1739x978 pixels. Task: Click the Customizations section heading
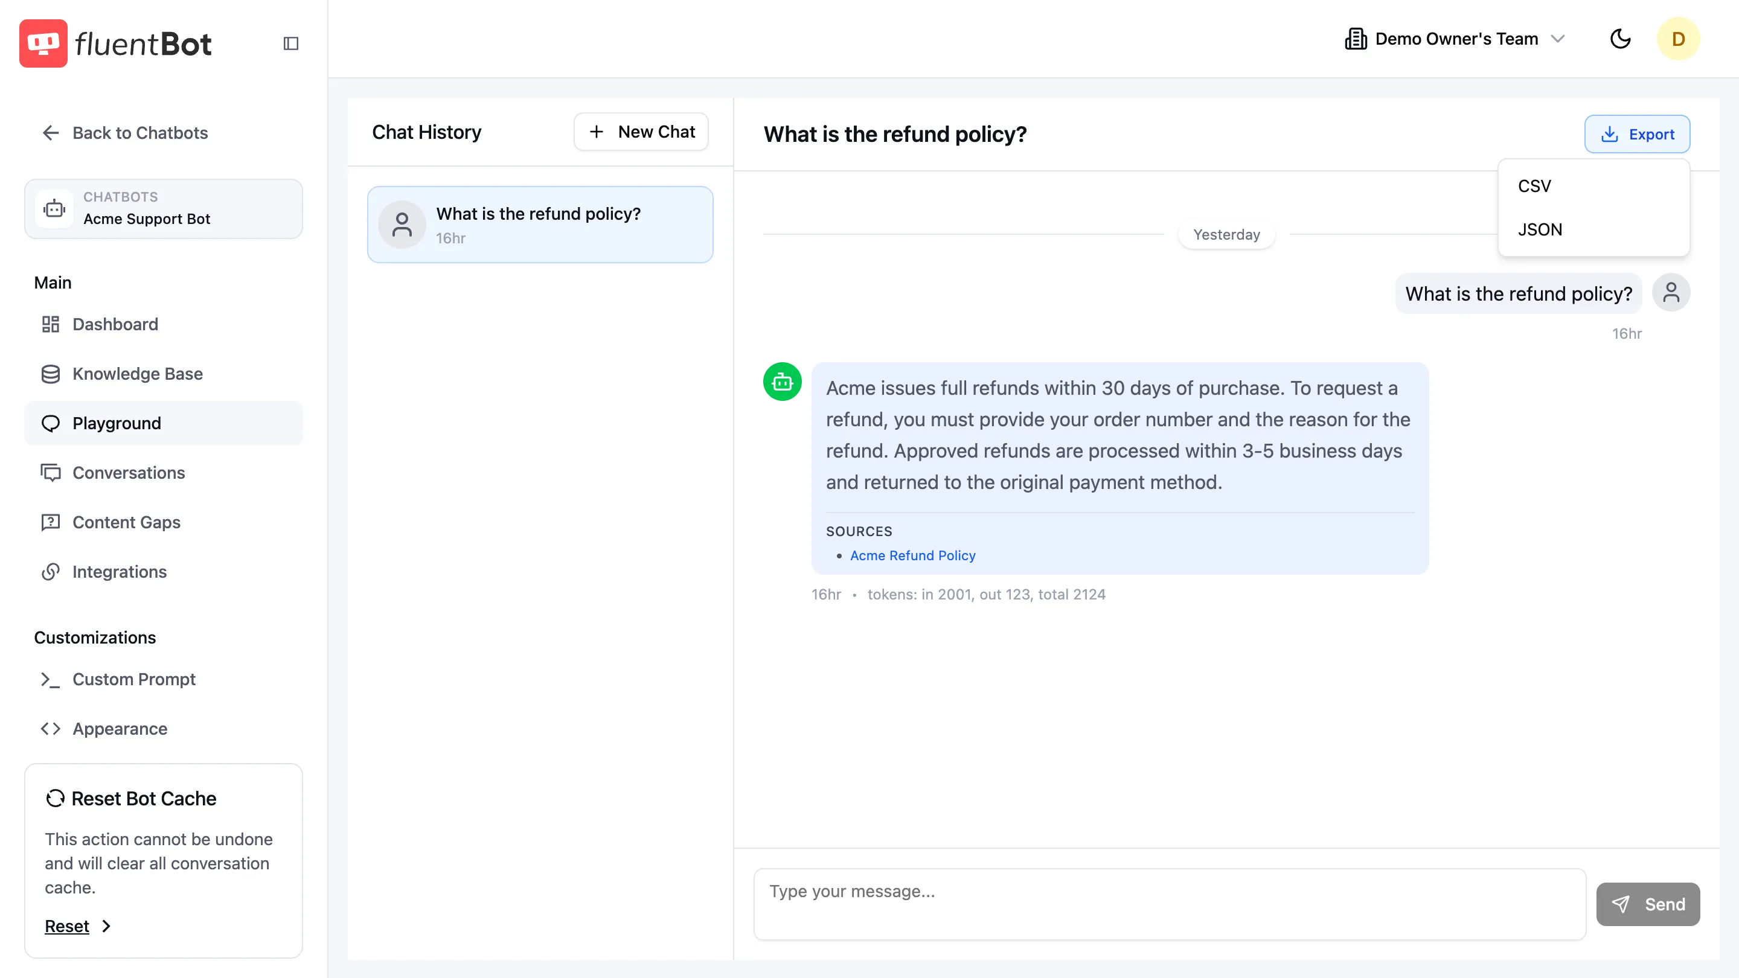[x=95, y=638]
